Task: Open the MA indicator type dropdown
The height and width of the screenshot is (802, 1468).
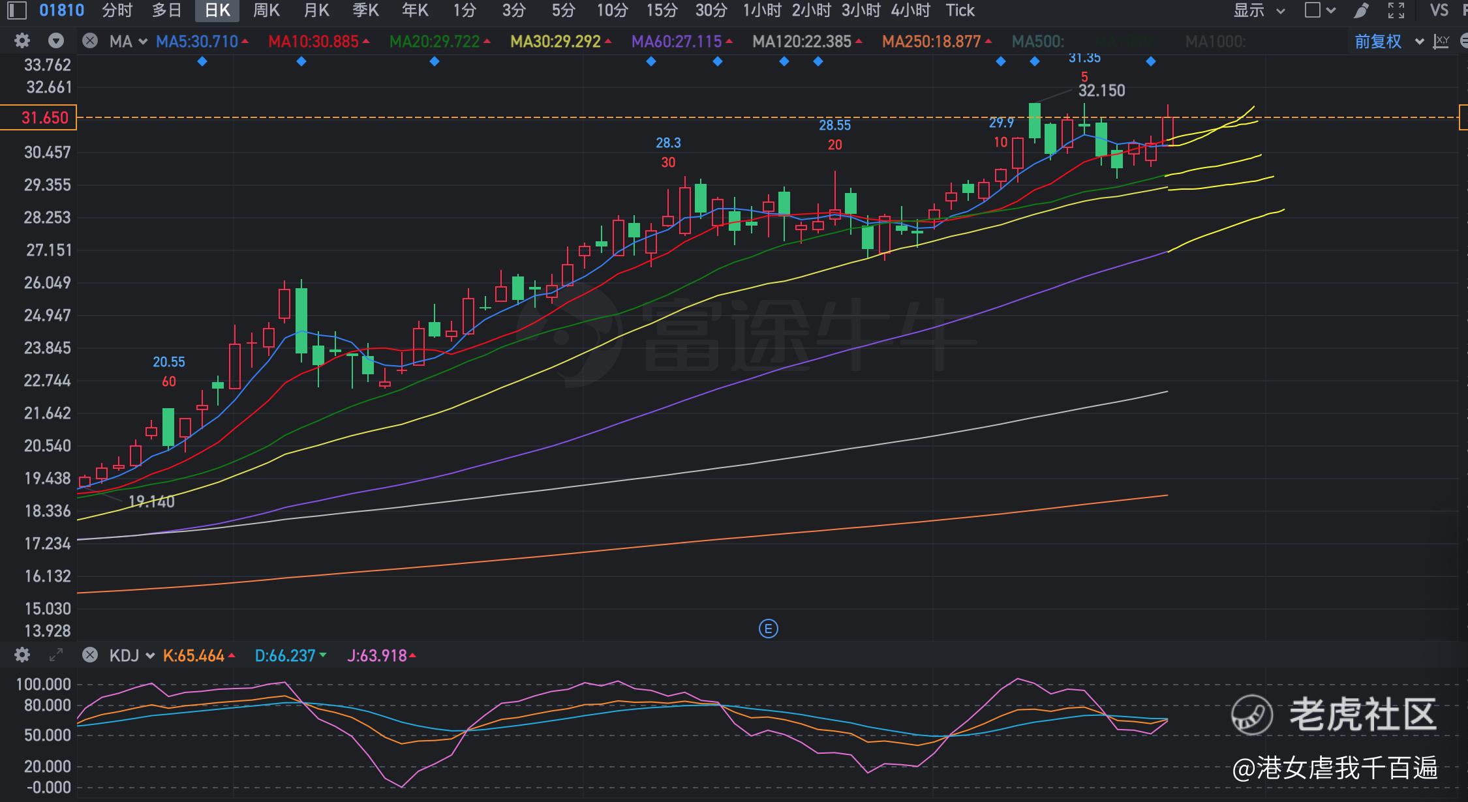Action: (129, 42)
